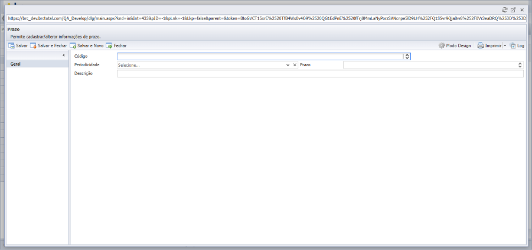Click the dialog URL address bar

(267, 18)
